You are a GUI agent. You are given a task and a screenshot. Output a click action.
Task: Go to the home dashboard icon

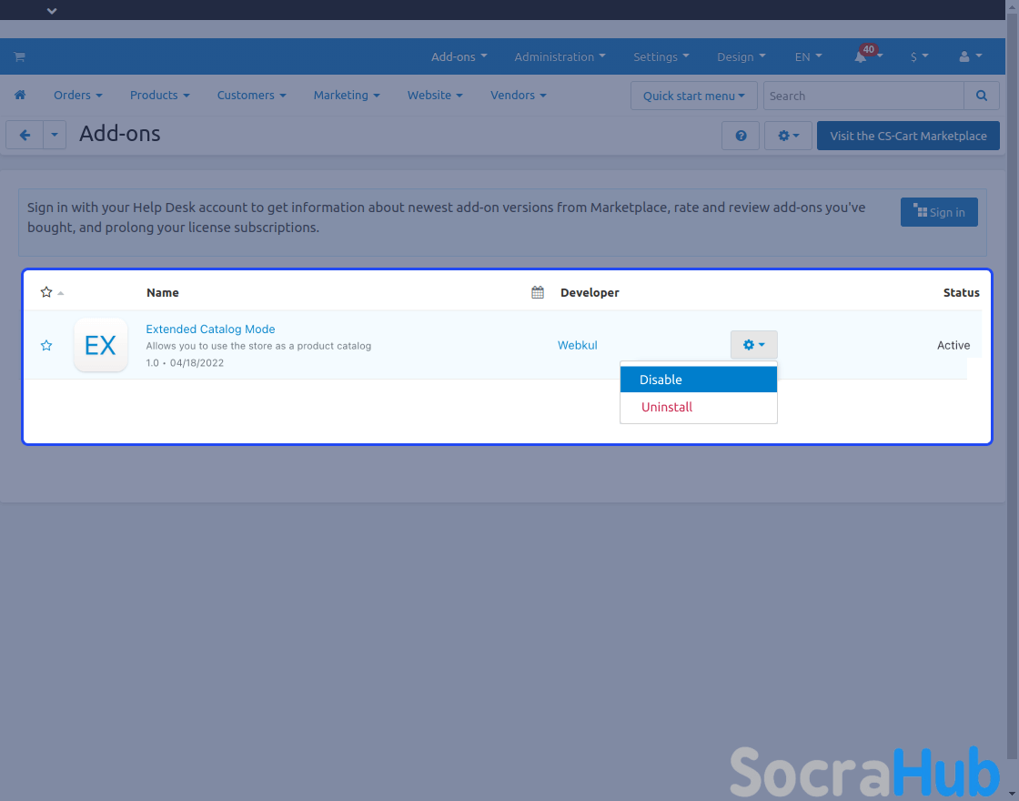20,95
